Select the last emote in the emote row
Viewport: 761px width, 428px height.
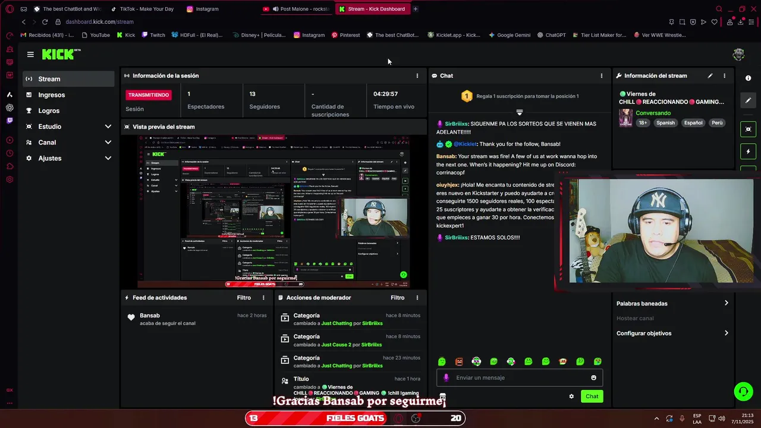click(598, 361)
